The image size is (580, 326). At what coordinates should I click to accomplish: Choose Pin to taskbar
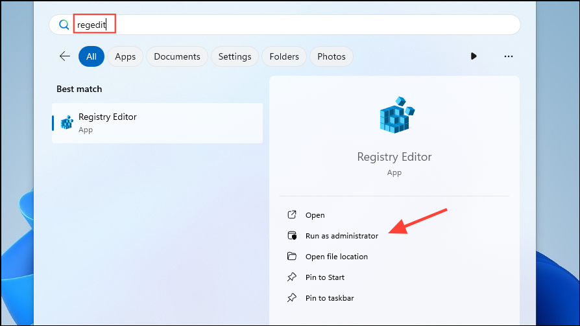(330, 298)
